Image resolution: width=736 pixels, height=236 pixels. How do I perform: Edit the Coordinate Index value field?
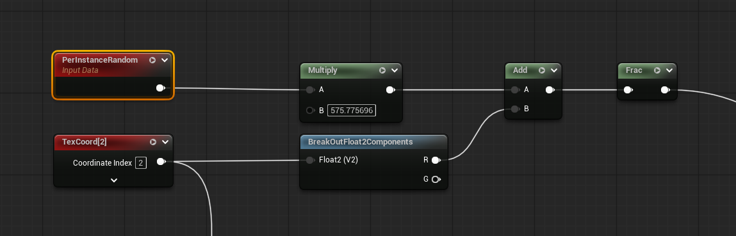[141, 163]
